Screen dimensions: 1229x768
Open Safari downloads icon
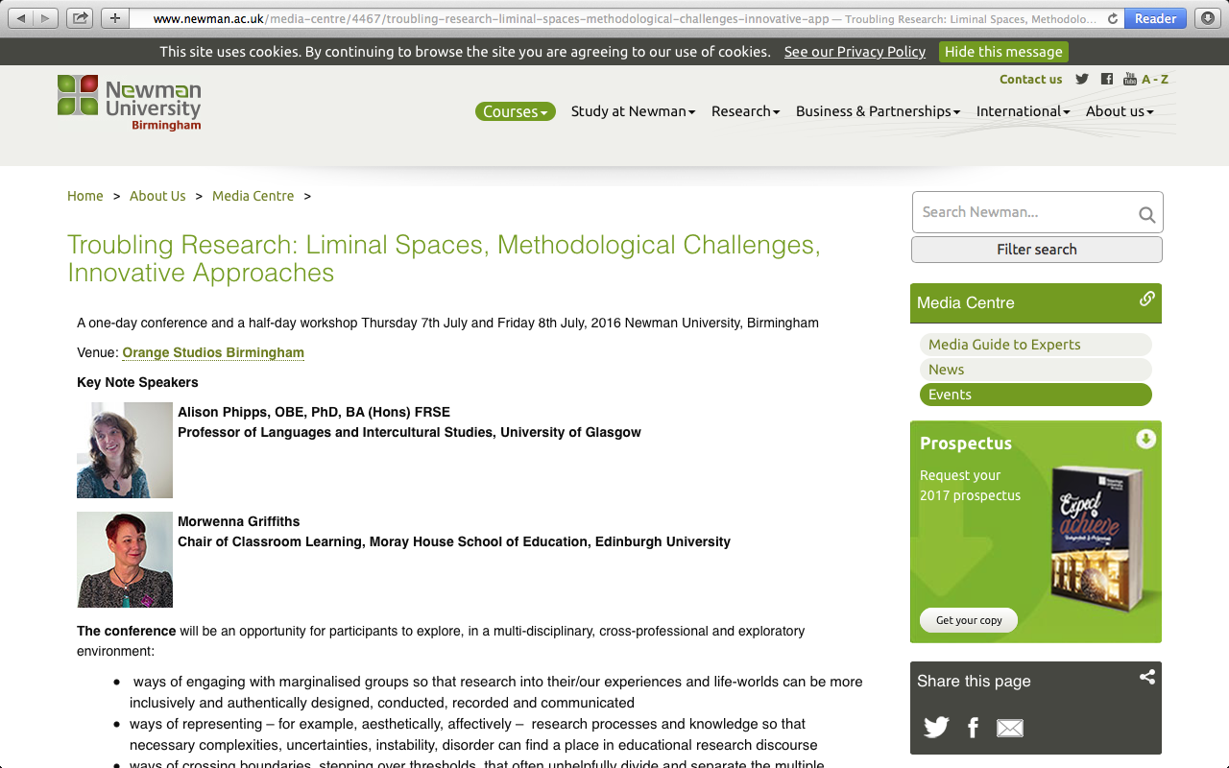pos(1207,18)
